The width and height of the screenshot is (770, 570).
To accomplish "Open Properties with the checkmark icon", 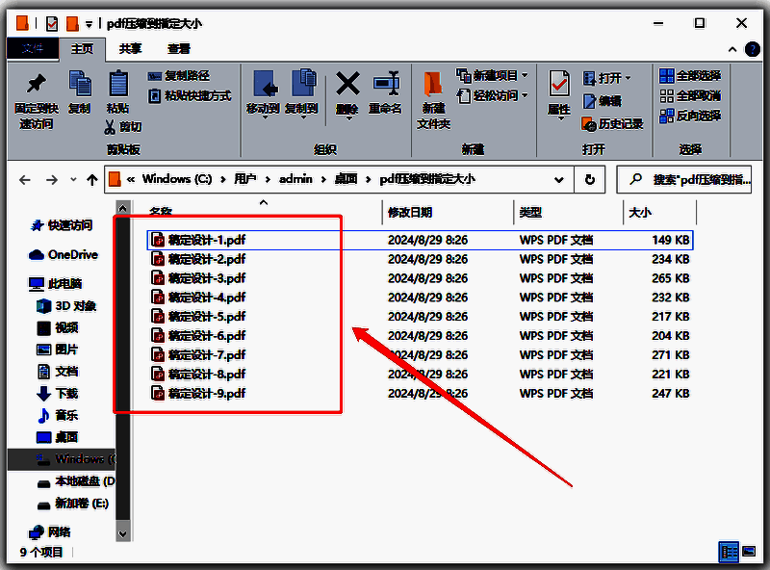I will [559, 85].
